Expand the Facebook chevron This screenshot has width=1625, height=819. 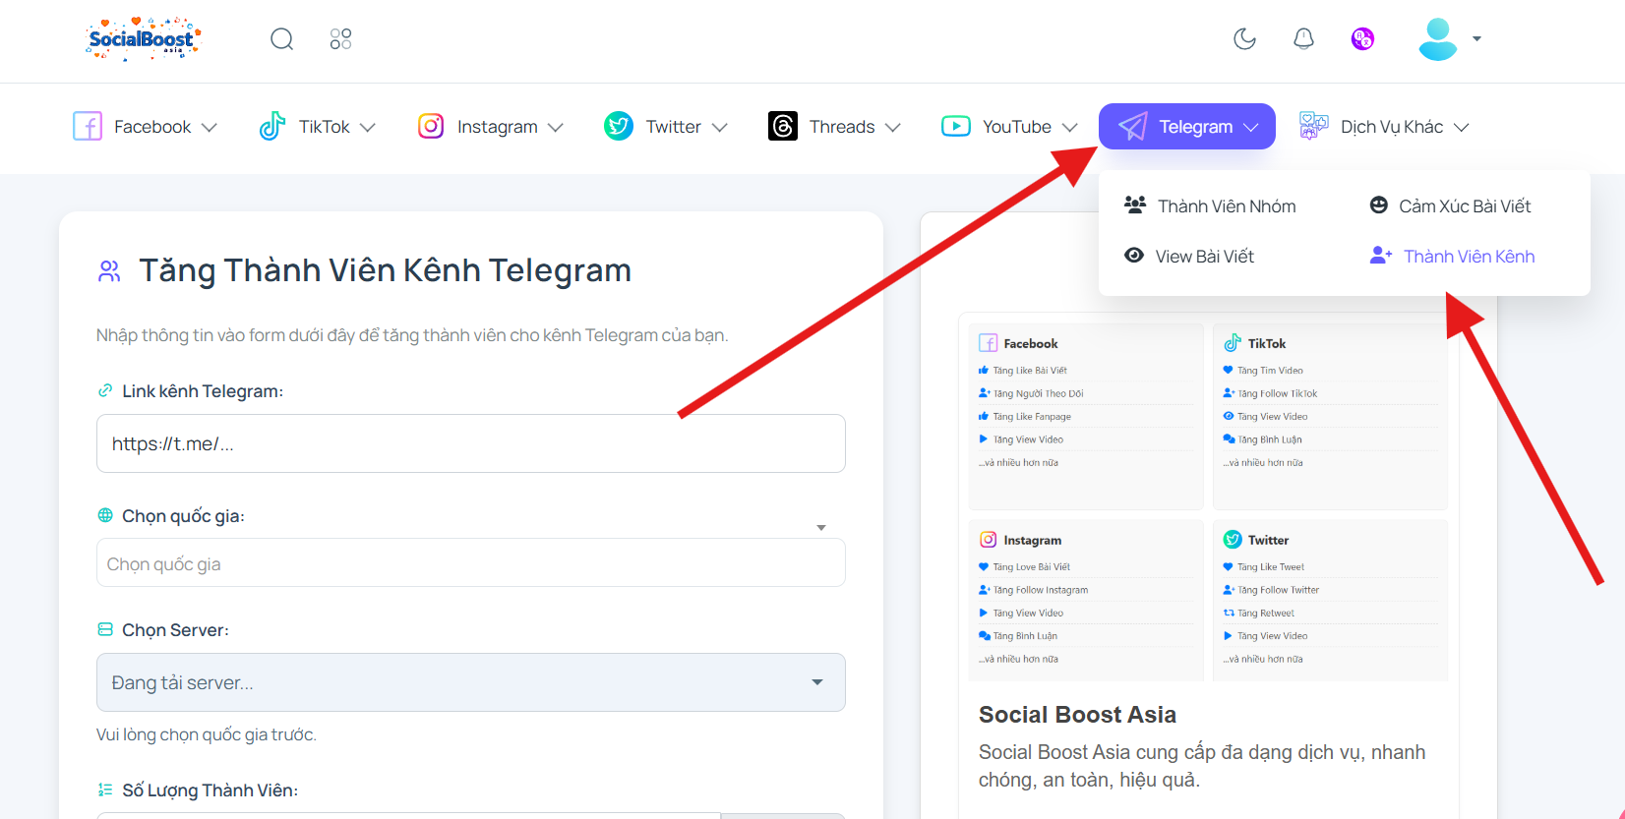point(209,128)
